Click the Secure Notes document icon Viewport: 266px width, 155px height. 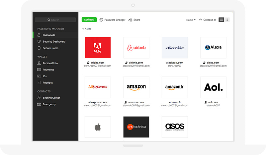click(x=39, y=48)
